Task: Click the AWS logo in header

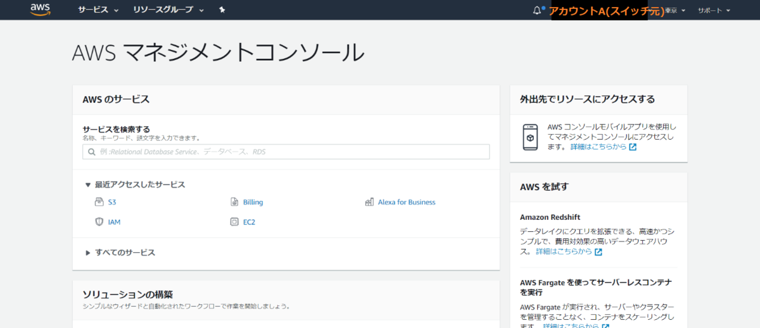Action: pyautogui.click(x=41, y=9)
